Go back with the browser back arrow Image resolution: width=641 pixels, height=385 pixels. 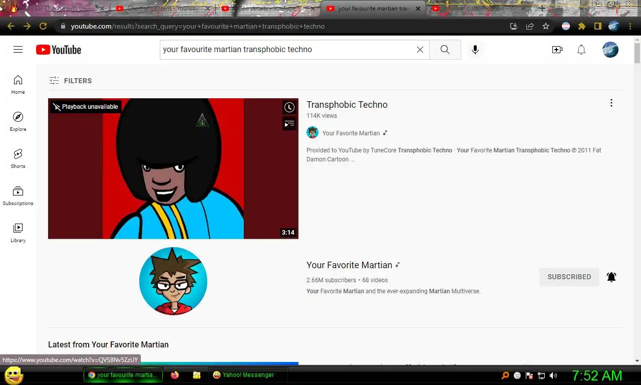coord(11,26)
